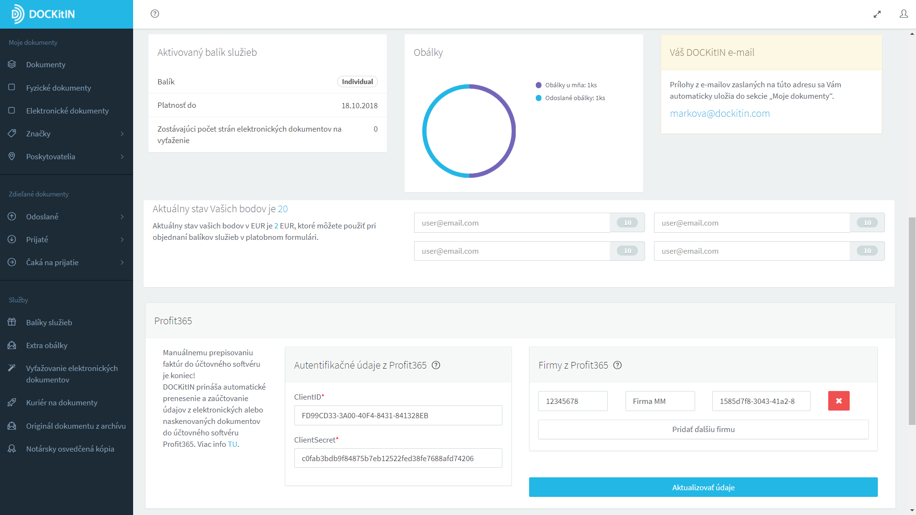Click the help icon beside Firmy z Profit365
916x515 pixels.
[x=617, y=365]
